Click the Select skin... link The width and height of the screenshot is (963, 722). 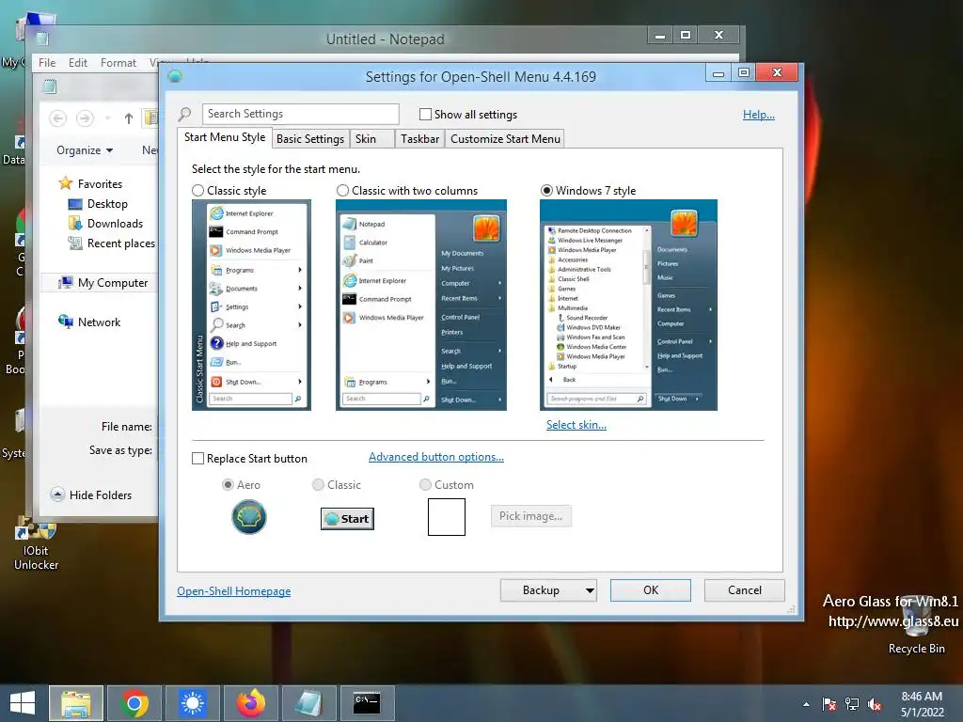point(576,424)
